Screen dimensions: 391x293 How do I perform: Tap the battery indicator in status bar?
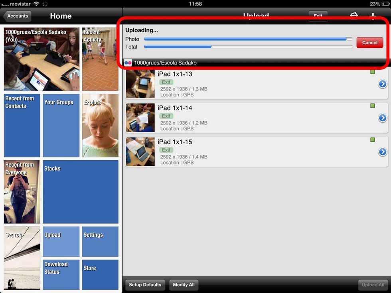coord(382,4)
